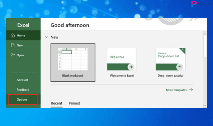Switch to the Pinned tab
This screenshot has width=213, height=126.
point(74,103)
